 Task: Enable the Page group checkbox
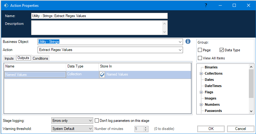[x=200, y=50]
